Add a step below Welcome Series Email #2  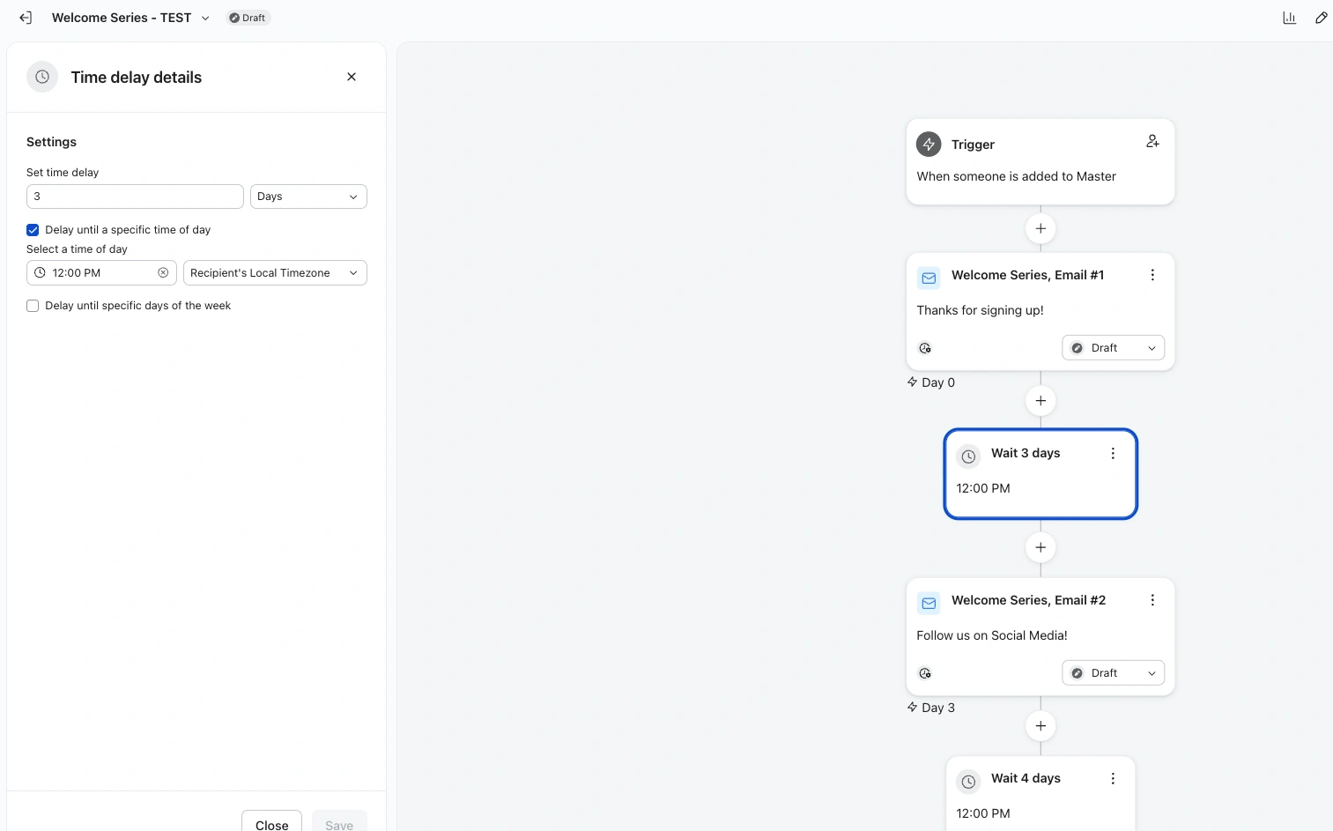click(x=1040, y=726)
